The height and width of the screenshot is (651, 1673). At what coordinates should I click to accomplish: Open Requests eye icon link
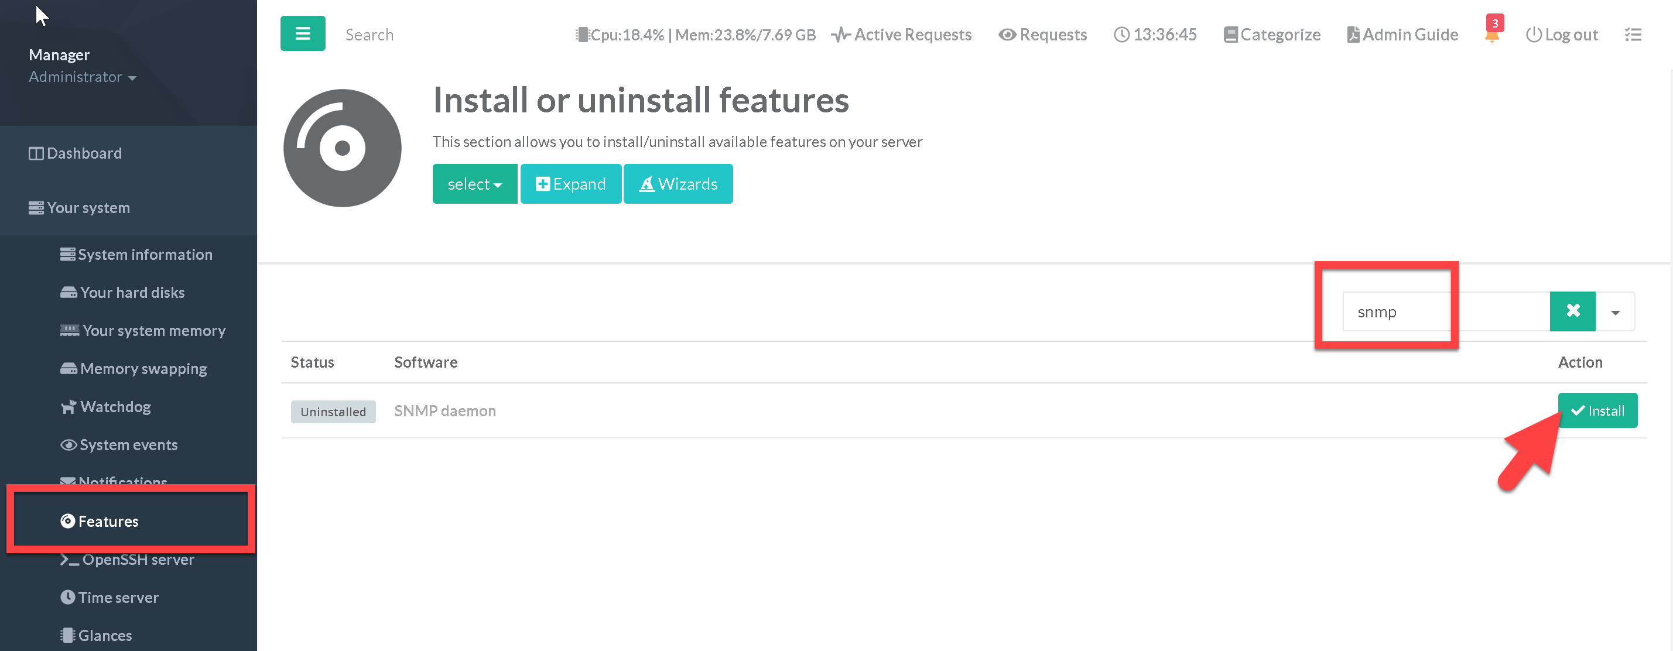point(1043,35)
